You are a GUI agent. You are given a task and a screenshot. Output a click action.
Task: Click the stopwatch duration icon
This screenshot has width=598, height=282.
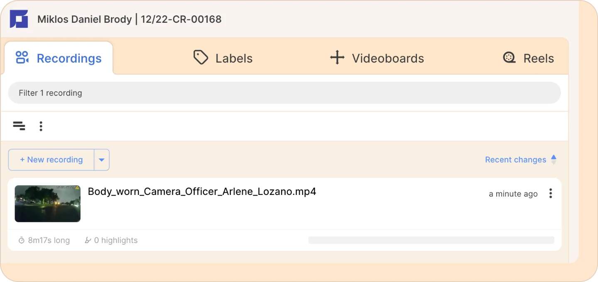[x=22, y=240]
